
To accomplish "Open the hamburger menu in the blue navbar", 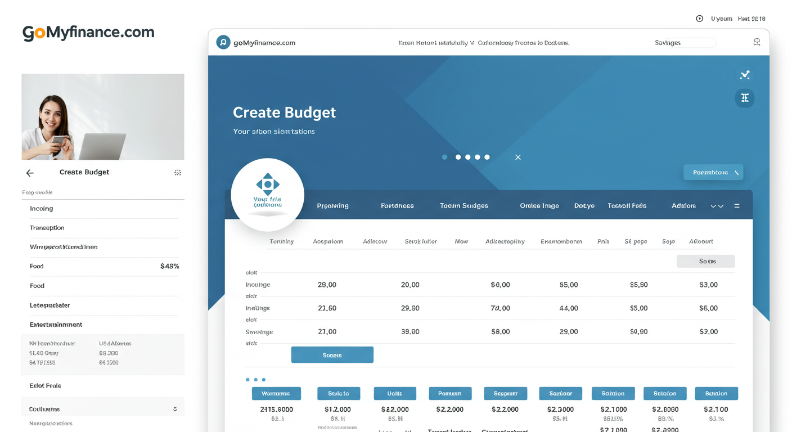I will [737, 206].
